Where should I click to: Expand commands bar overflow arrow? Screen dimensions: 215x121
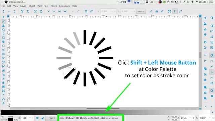(x=205, y=107)
